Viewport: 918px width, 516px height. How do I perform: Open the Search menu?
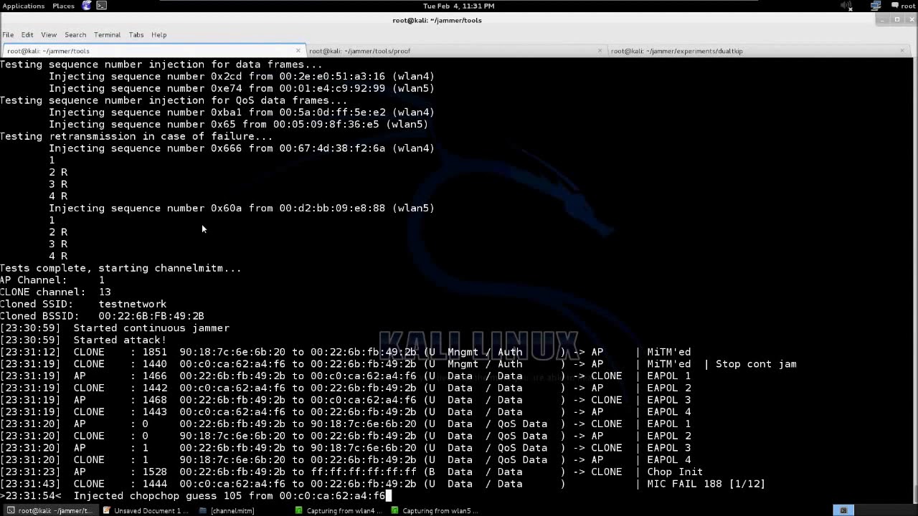pyautogui.click(x=75, y=34)
